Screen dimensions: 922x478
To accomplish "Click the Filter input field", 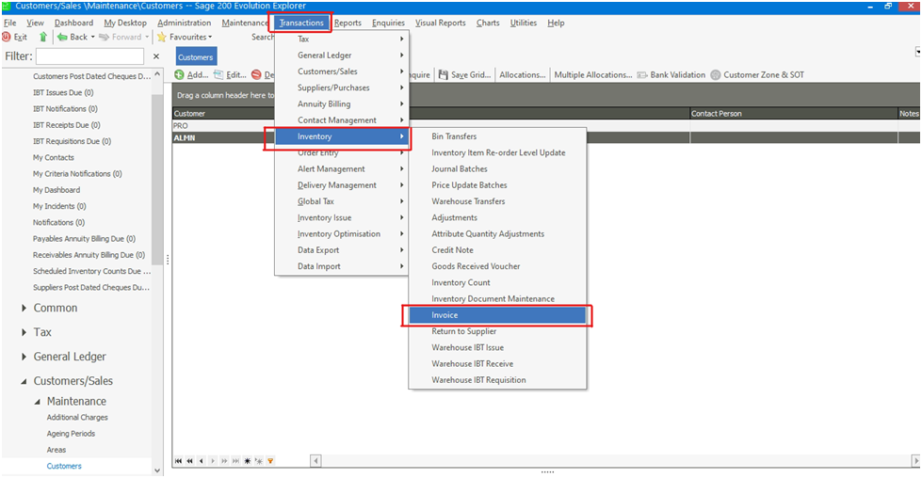I will 90,56.
